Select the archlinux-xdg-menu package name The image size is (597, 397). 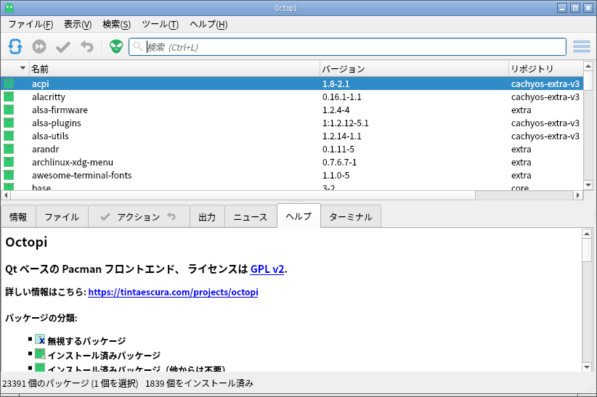pos(73,162)
